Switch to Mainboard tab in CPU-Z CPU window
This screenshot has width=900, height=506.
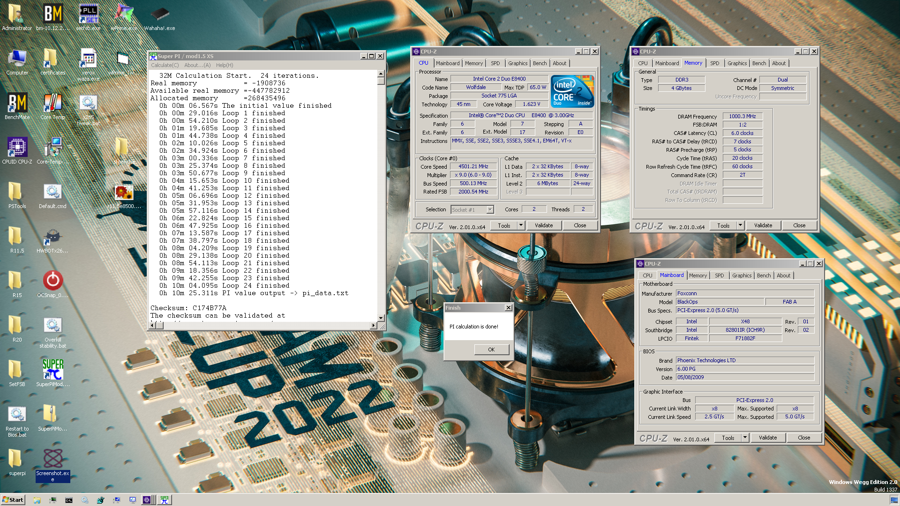[x=448, y=63]
